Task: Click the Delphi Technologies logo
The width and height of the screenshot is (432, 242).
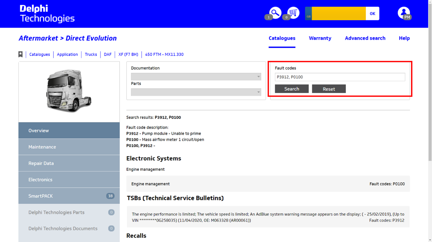Action: coord(47,14)
